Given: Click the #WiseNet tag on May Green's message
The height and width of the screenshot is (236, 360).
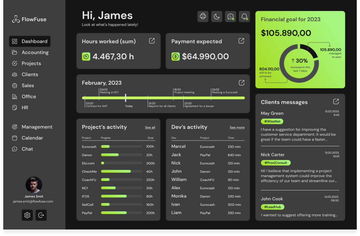Looking at the screenshot, I should (x=272, y=121).
